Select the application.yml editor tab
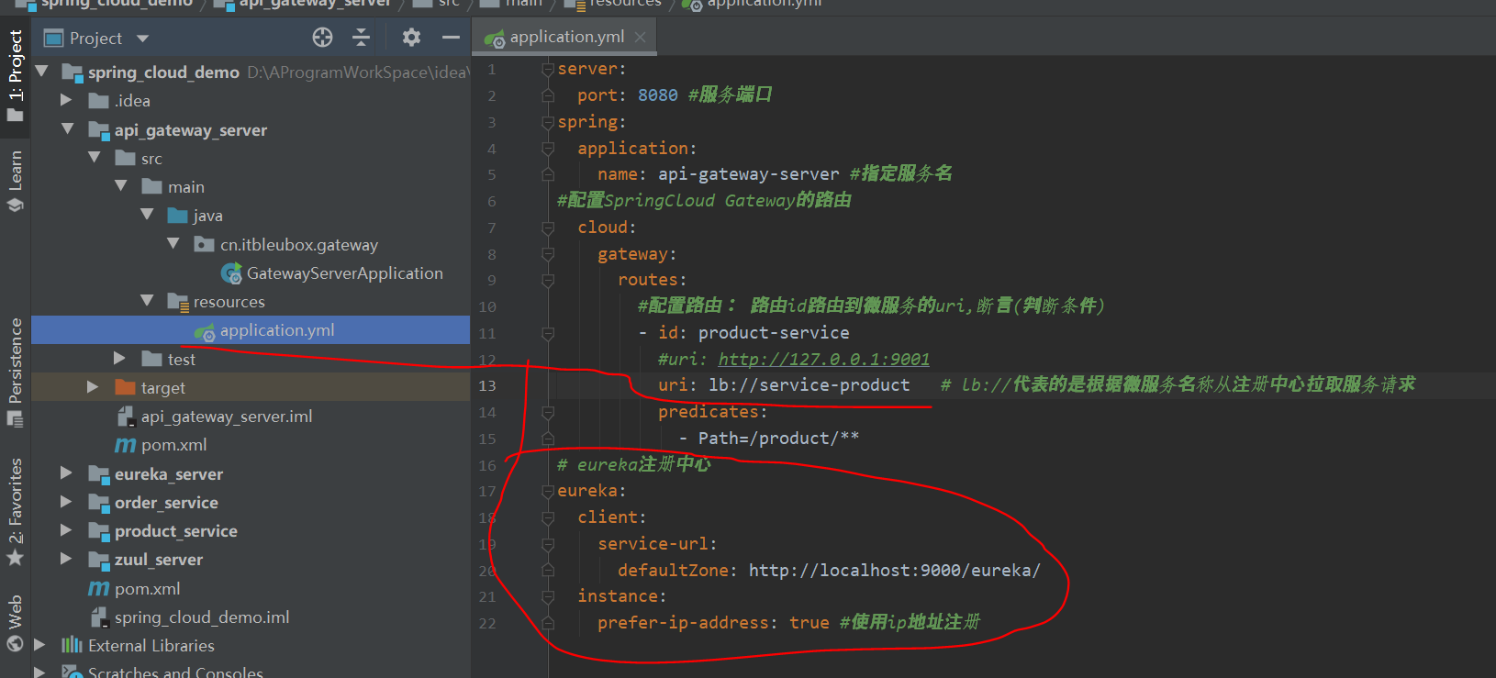1496x678 pixels. (x=566, y=37)
